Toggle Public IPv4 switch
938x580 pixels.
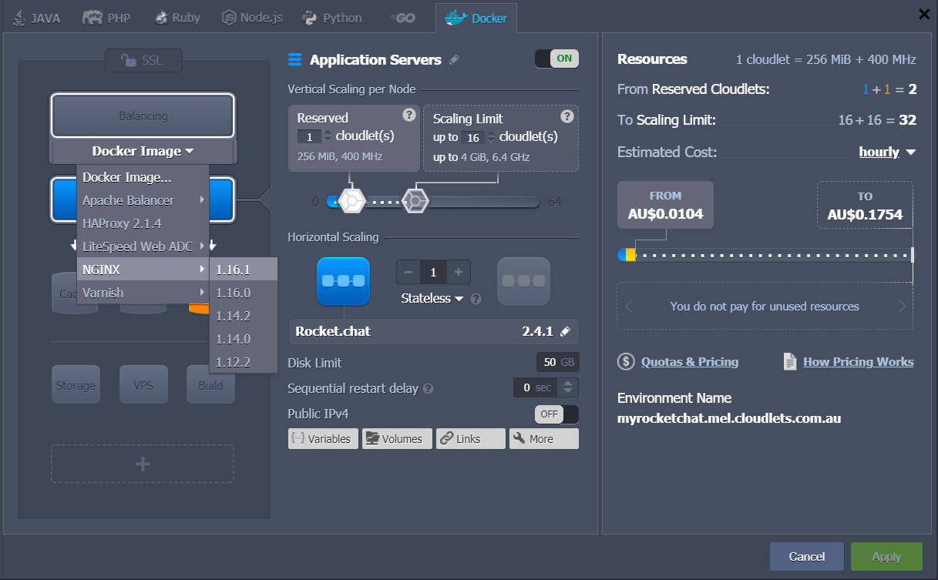[x=556, y=414]
